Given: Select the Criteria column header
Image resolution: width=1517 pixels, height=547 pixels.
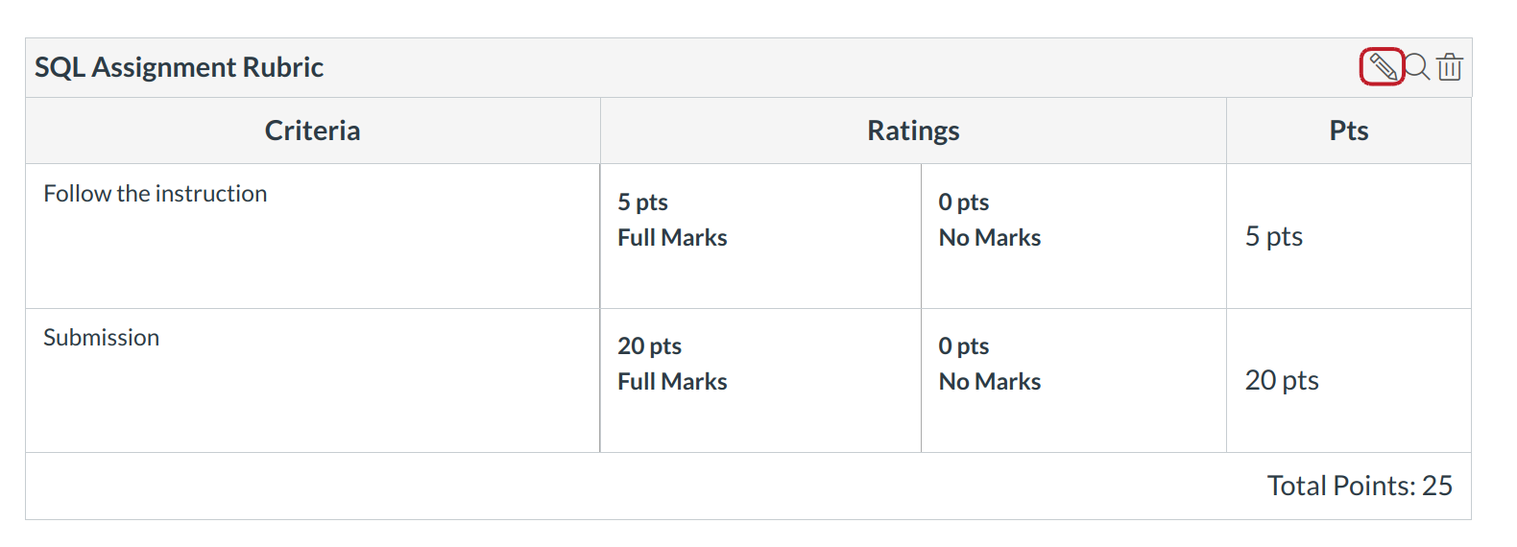Looking at the screenshot, I should click(312, 131).
